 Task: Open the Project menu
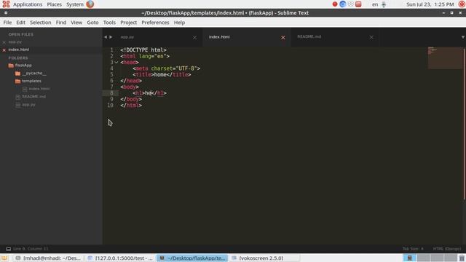pyautogui.click(x=128, y=23)
